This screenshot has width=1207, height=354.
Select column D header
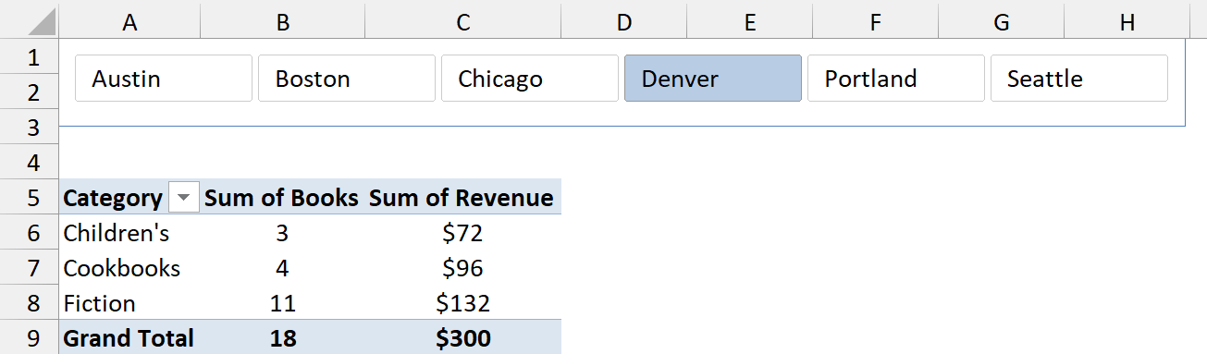[x=623, y=22]
